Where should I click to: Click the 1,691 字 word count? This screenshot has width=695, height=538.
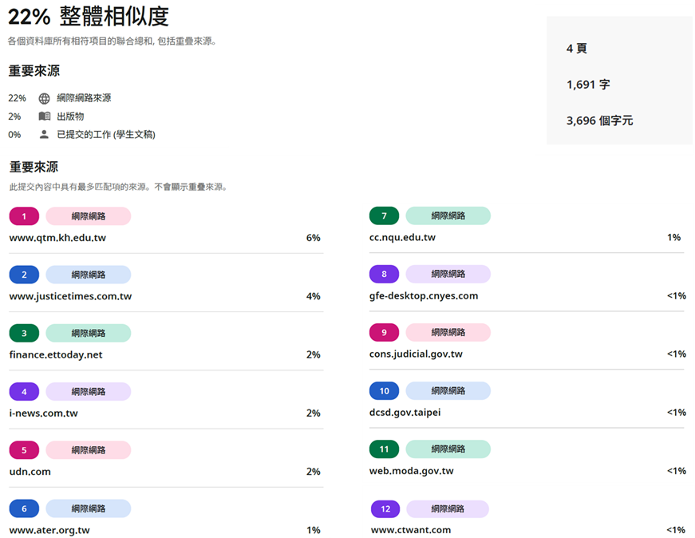click(x=588, y=85)
